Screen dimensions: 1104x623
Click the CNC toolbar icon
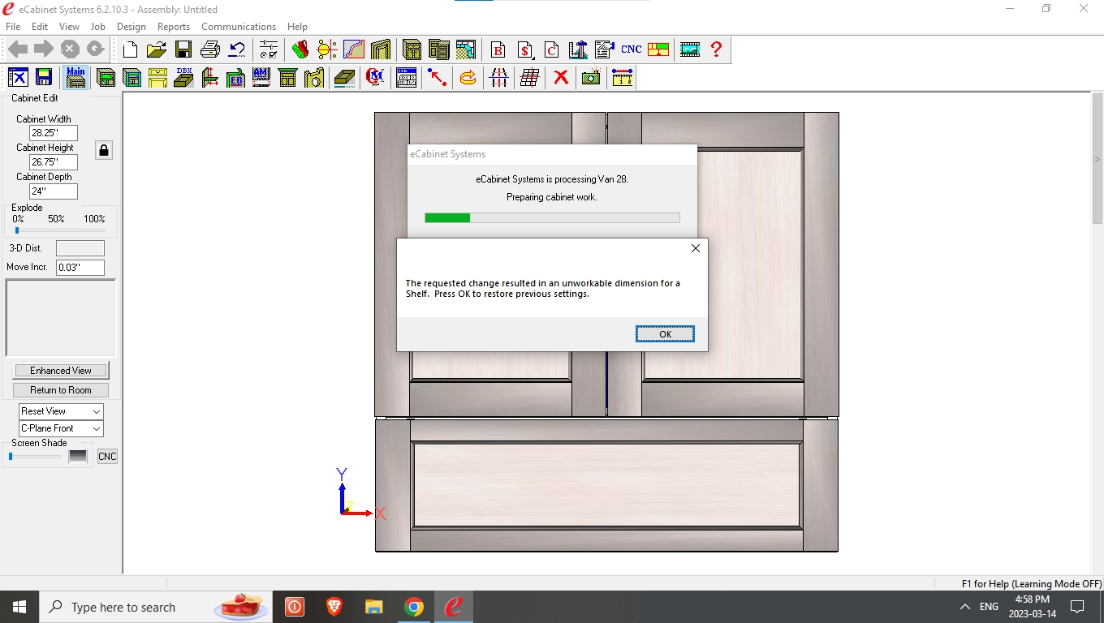click(631, 49)
